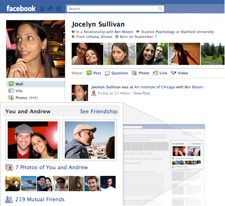The height and width of the screenshot is (206, 225).
Task: Click the Info card icon
Action: point(11,91)
